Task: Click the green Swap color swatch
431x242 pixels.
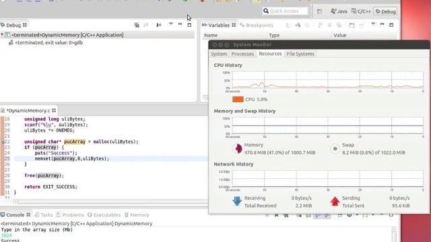Action: click(335, 149)
